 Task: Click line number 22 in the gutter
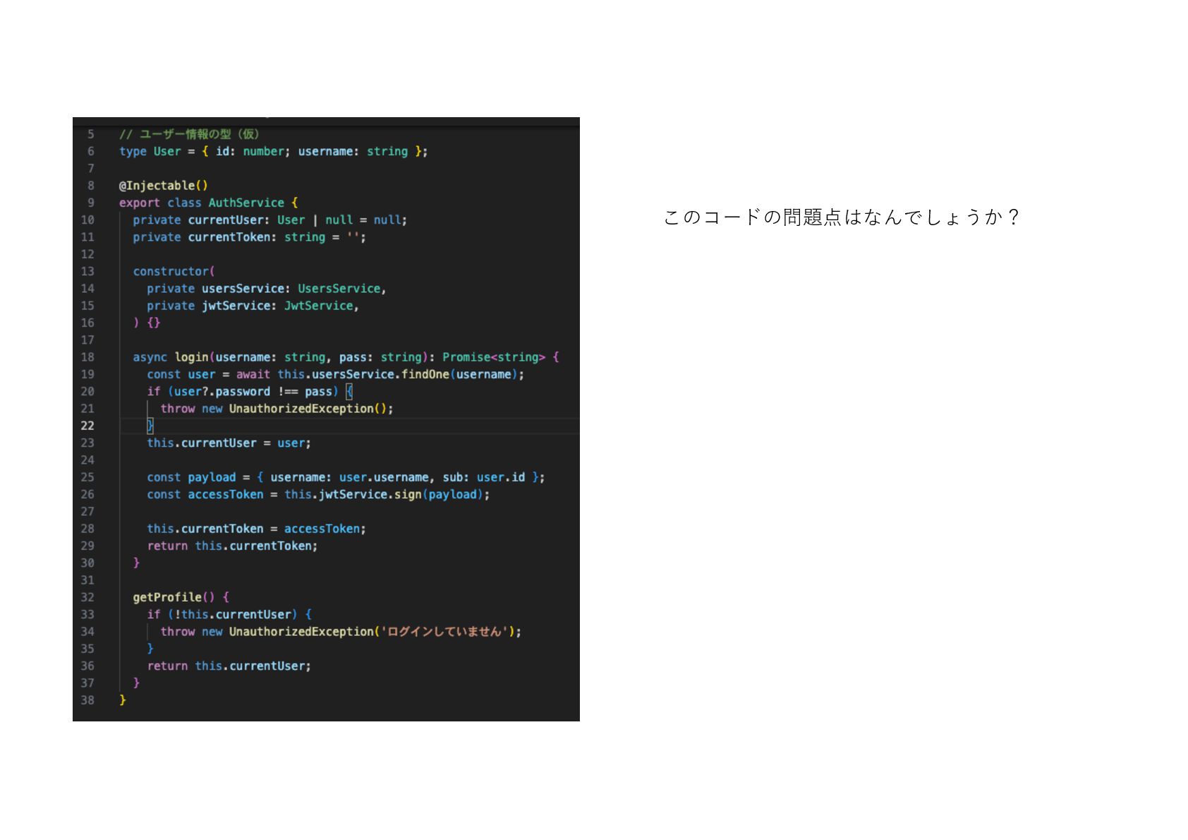point(87,426)
